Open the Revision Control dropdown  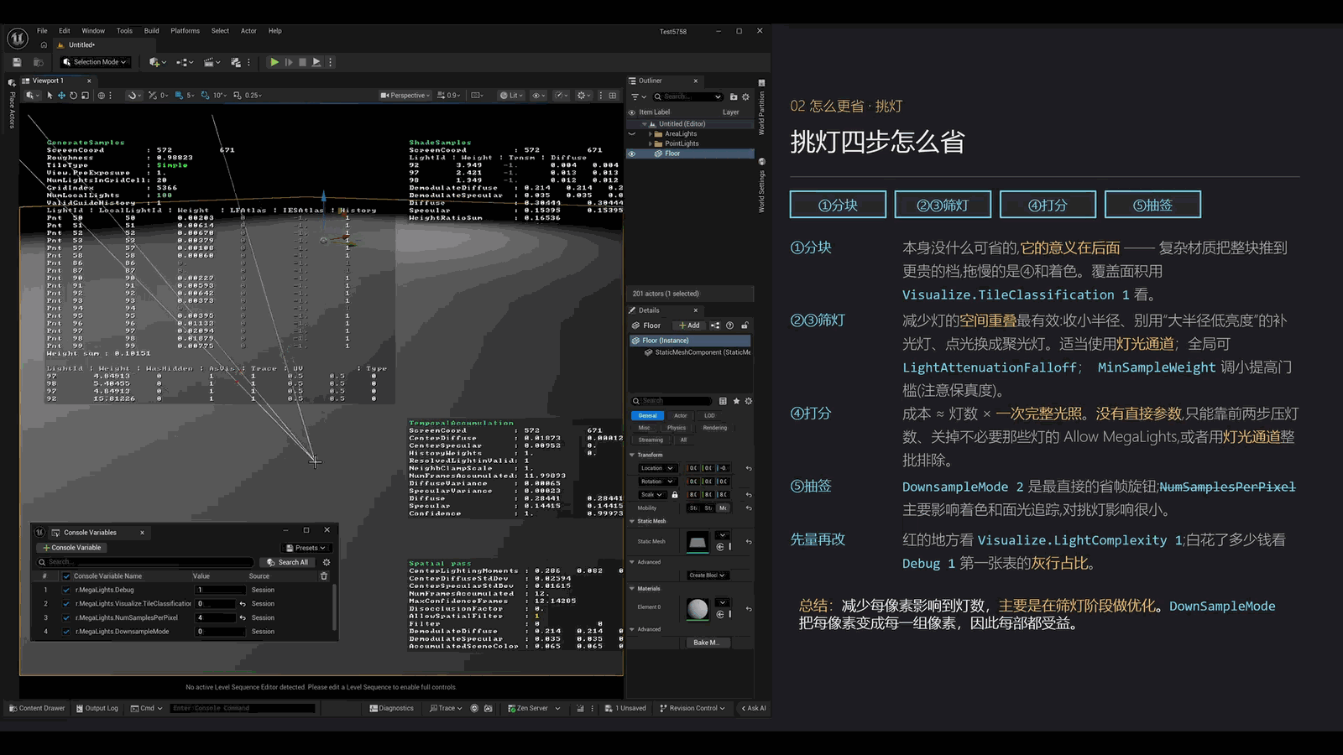pyautogui.click(x=692, y=708)
